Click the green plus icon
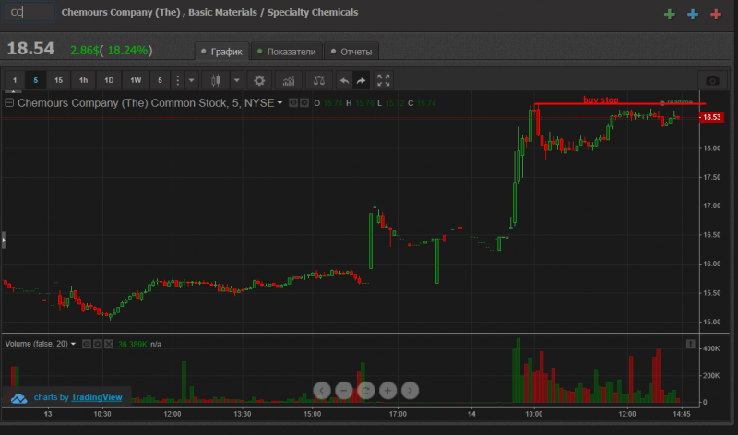 coord(670,15)
